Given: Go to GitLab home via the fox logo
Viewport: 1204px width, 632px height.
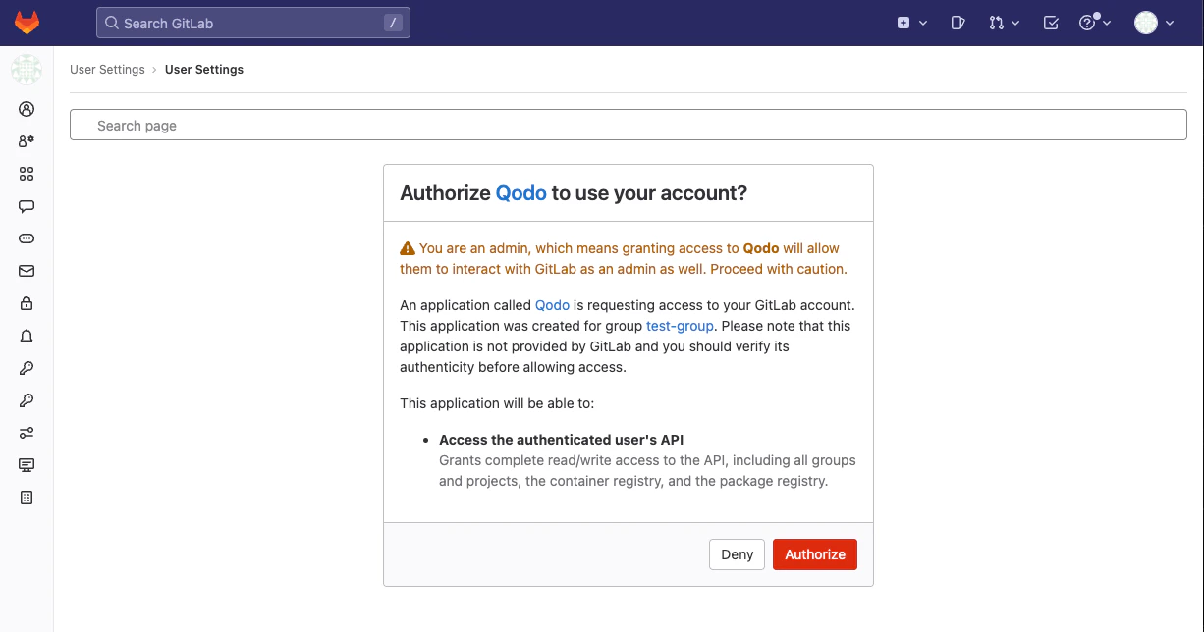Looking at the screenshot, I should pos(27,23).
